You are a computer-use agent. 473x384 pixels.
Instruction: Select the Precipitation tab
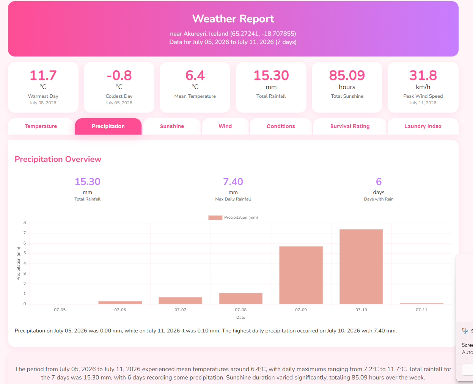click(108, 126)
